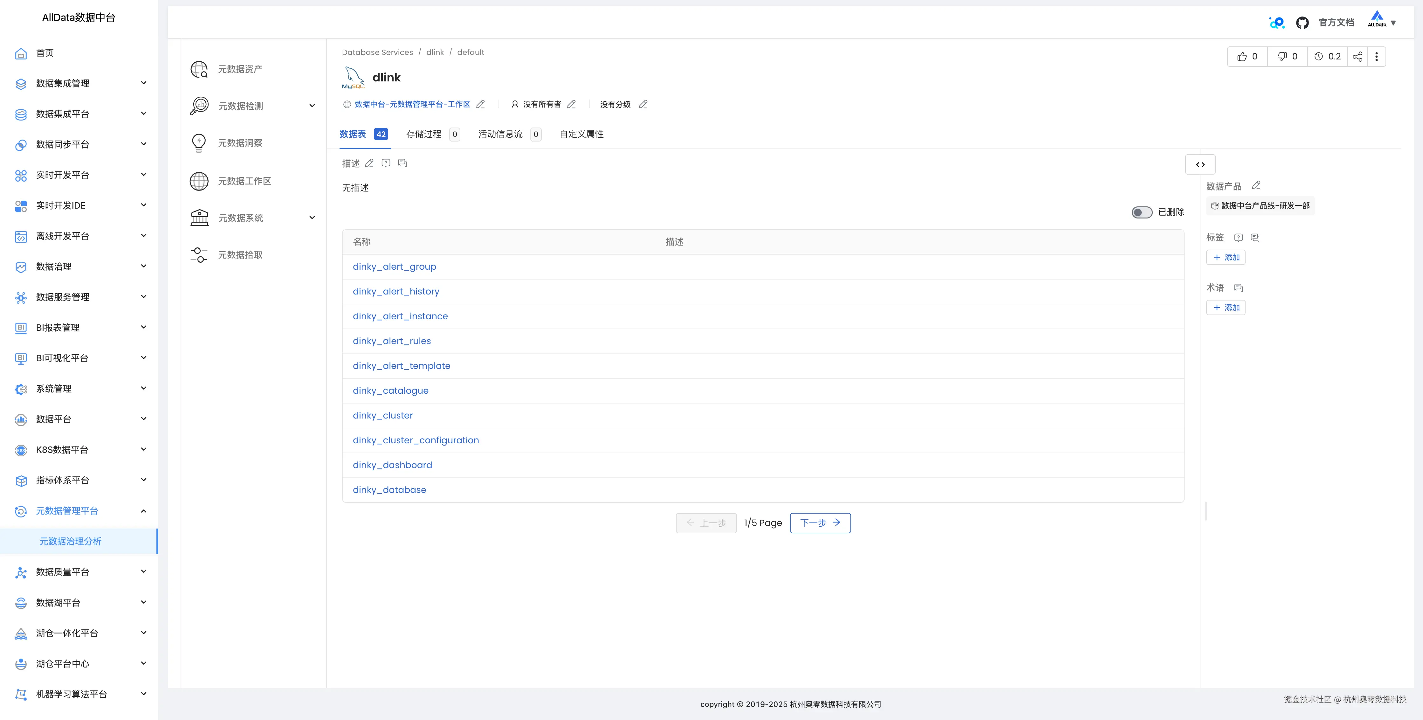Switch to the 存储过程 tab
The image size is (1423, 720).
coord(424,134)
